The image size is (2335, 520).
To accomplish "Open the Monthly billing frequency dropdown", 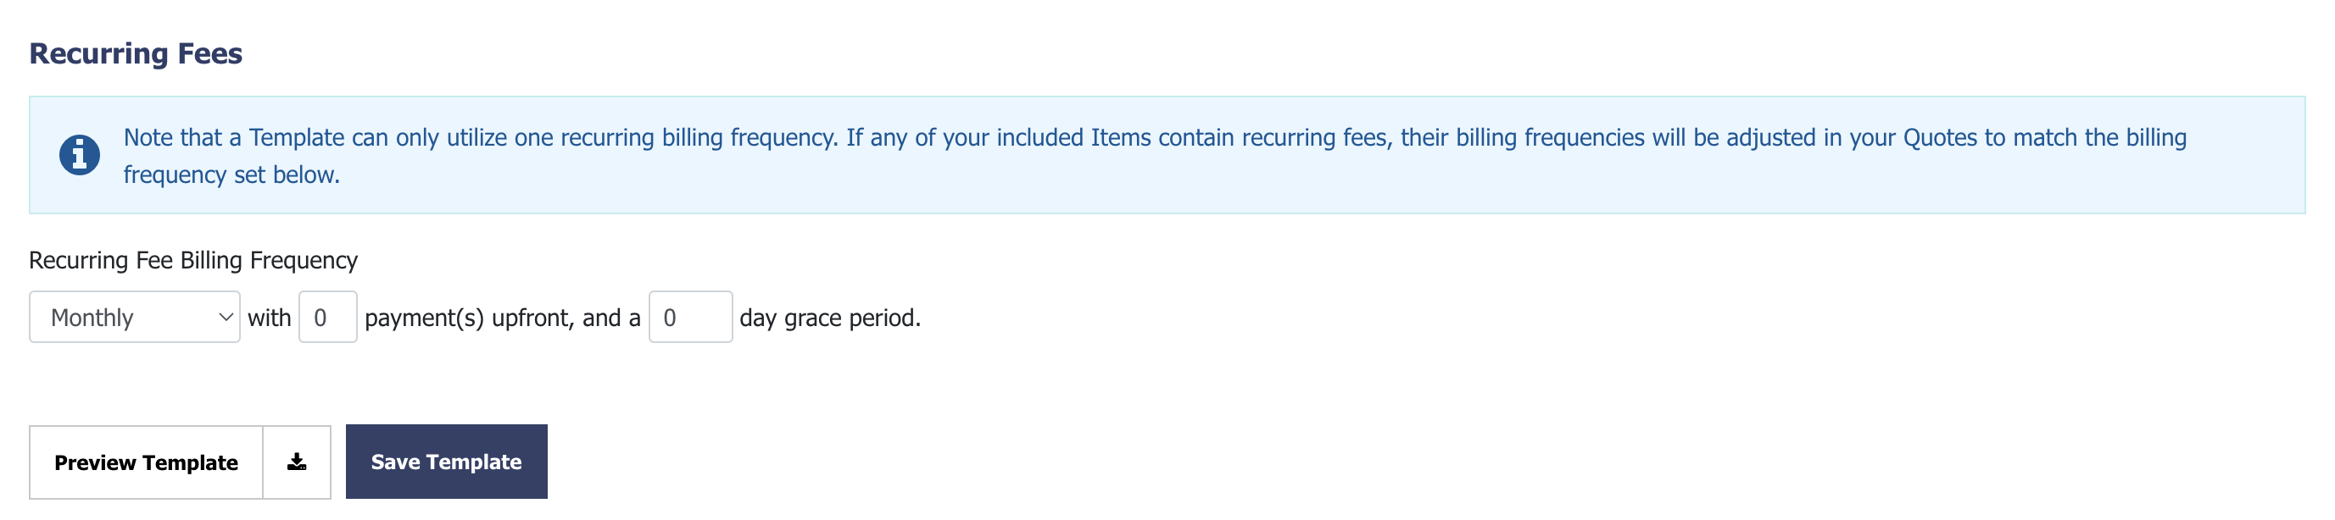I will pyautogui.click(x=134, y=317).
